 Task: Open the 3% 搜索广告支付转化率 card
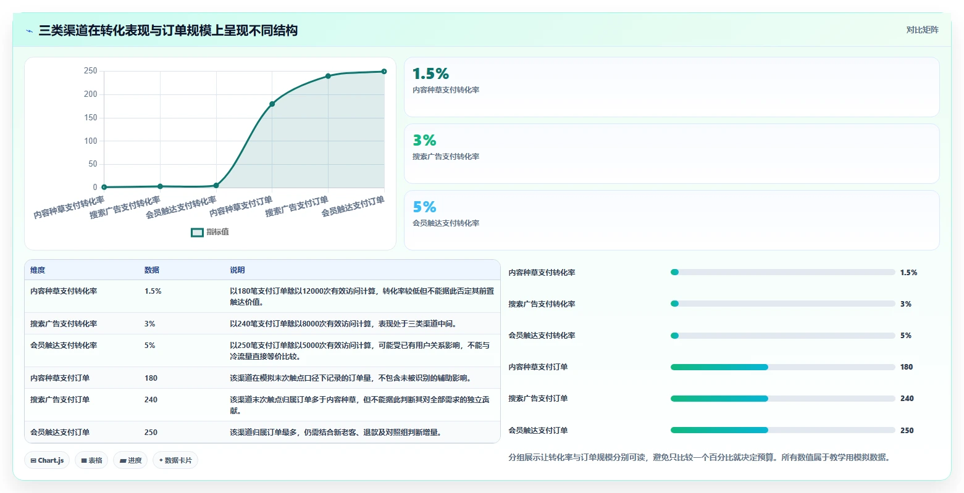671,154
